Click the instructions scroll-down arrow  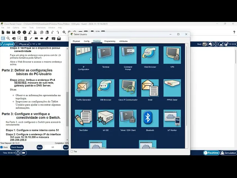[x=67, y=140]
